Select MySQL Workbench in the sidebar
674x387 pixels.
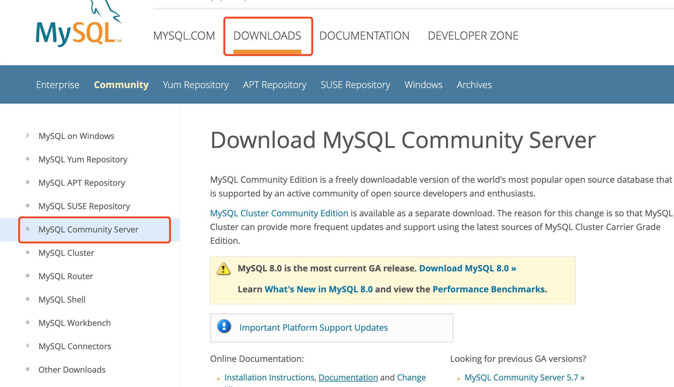coord(74,323)
